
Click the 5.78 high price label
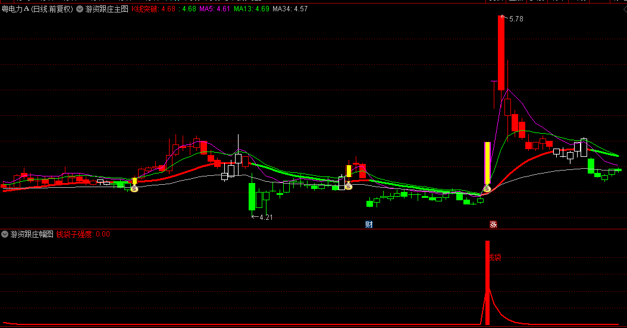[x=516, y=19]
